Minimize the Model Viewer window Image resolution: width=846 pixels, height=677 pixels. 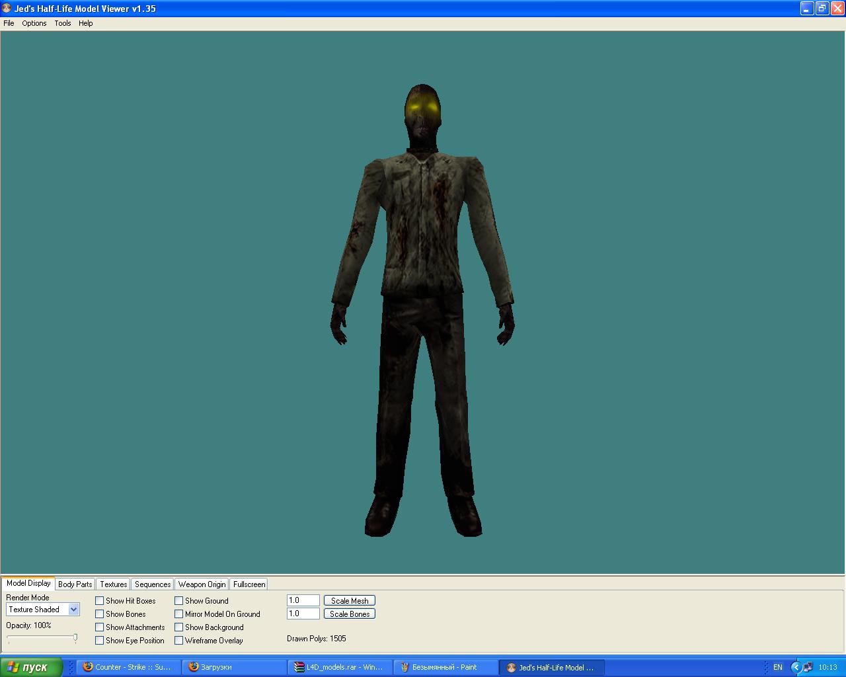pos(807,9)
